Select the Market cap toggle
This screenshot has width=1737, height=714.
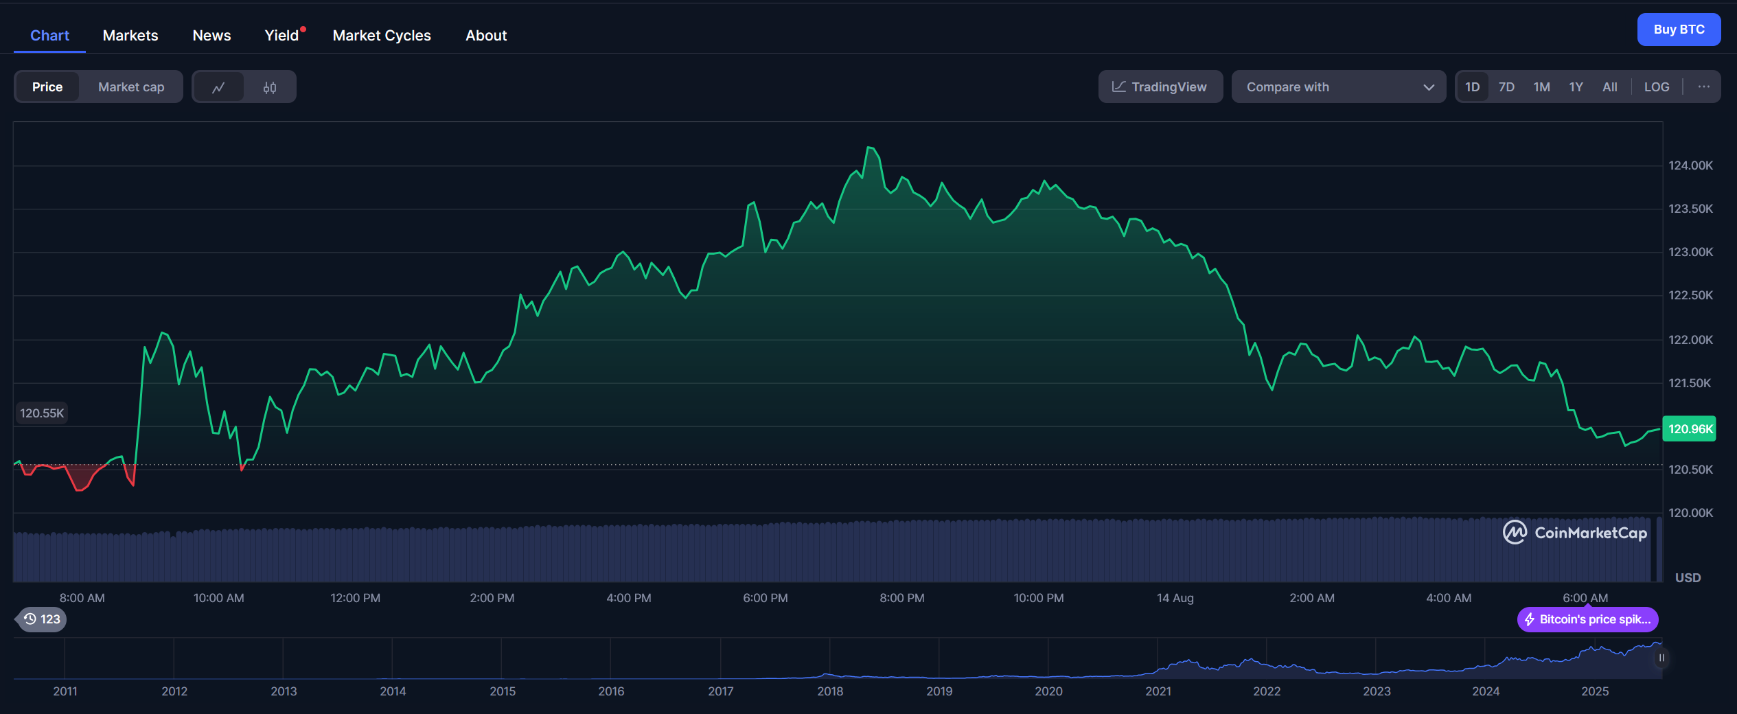(x=131, y=87)
